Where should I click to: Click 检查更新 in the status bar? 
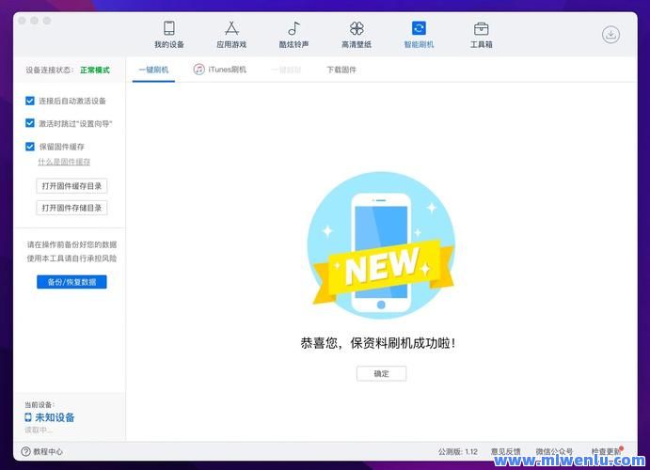pyautogui.click(x=606, y=451)
